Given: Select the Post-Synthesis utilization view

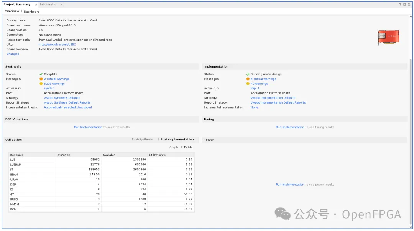Looking at the screenshot, I should click(142, 139).
